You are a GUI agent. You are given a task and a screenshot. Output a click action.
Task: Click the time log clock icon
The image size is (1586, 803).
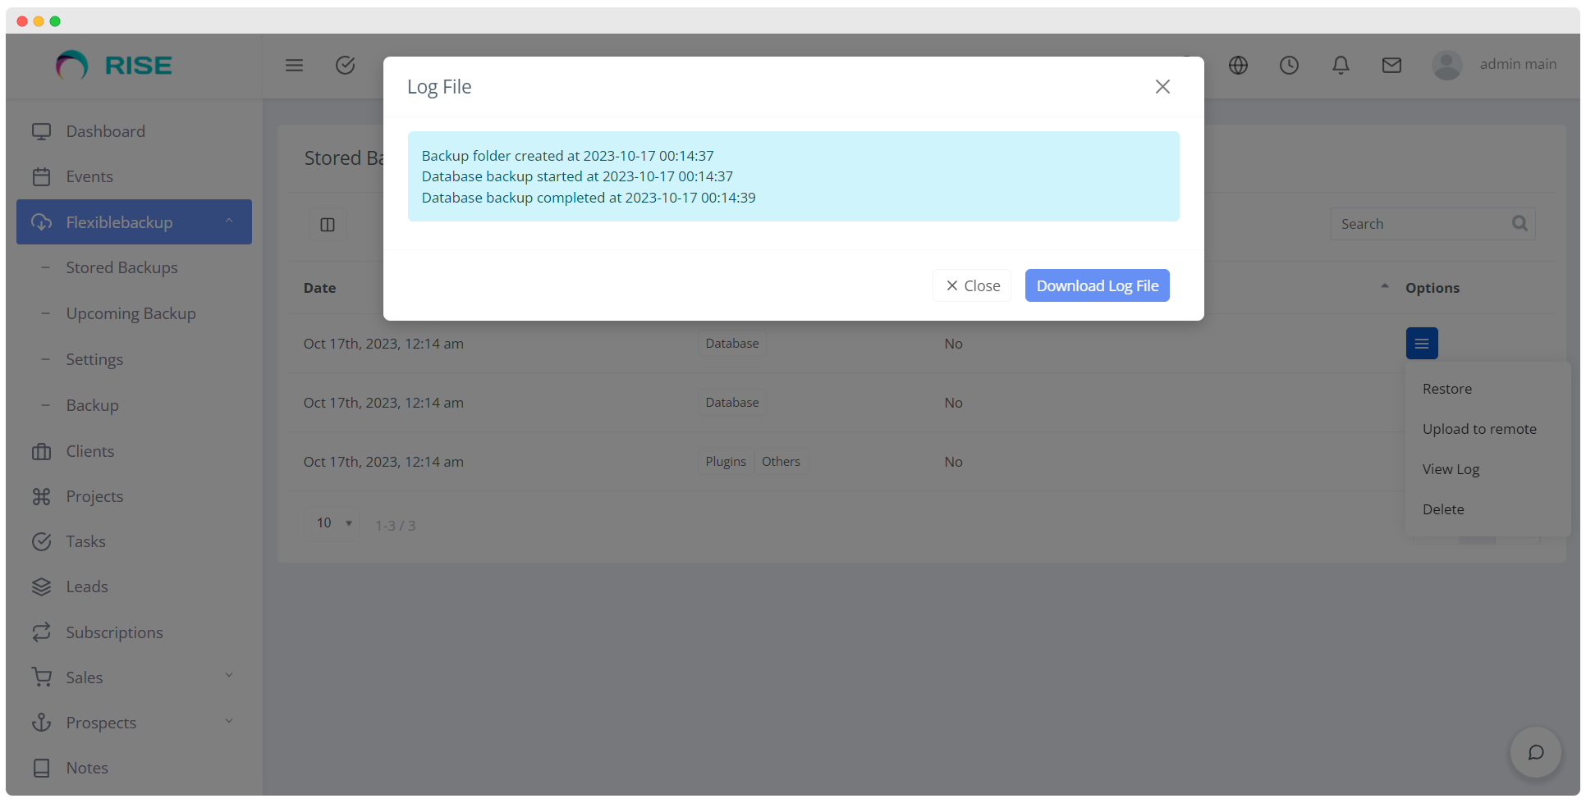[x=1288, y=66]
